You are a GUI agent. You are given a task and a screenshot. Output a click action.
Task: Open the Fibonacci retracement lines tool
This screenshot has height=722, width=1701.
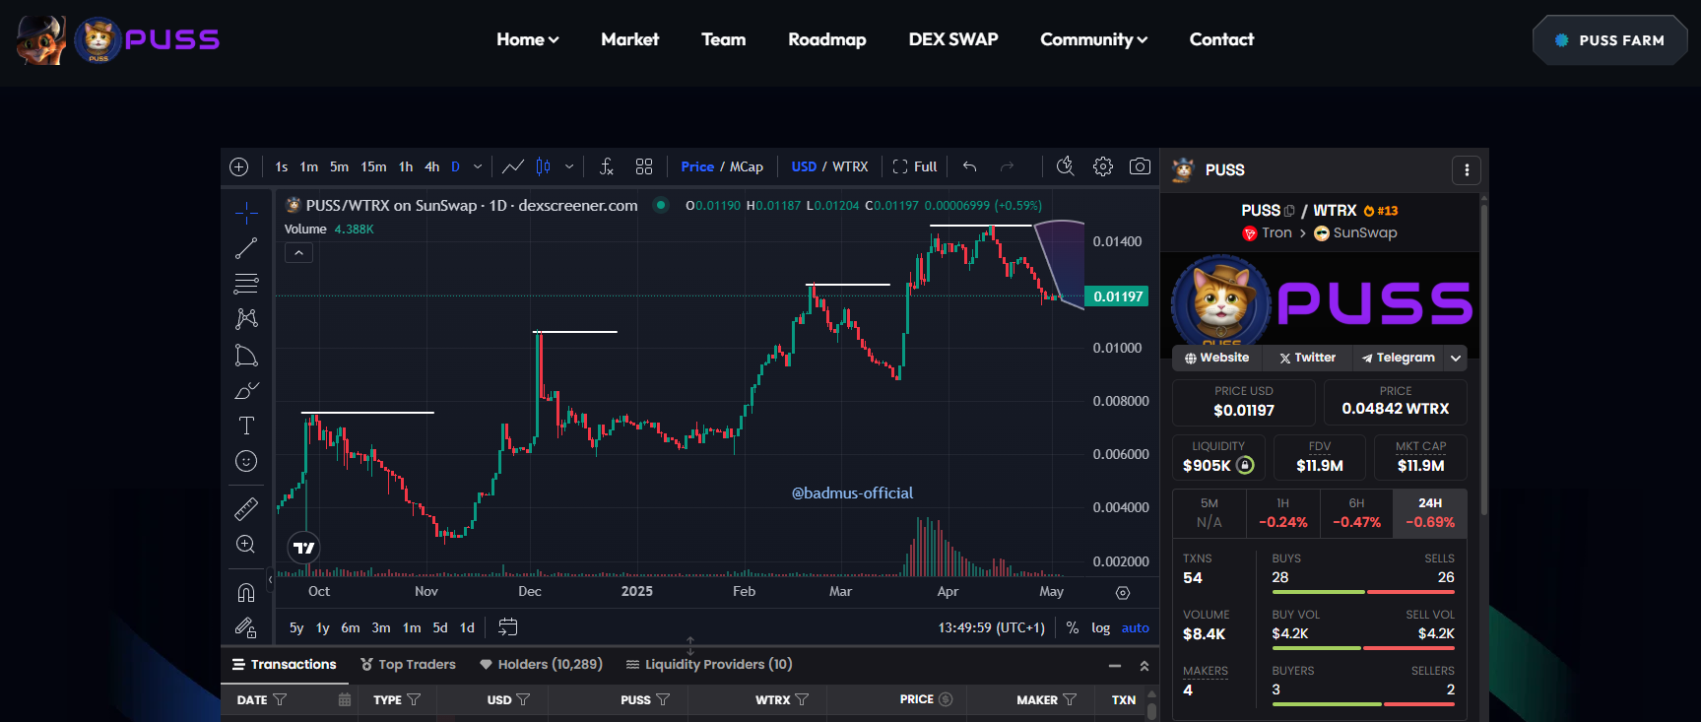coord(246,284)
